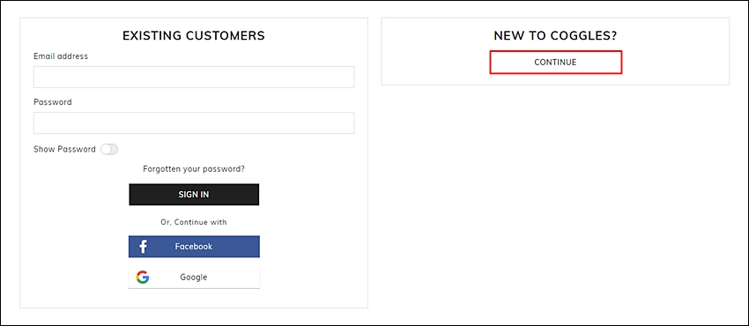Toggle the Show Password switch
Image resolution: width=749 pixels, height=326 pixels.
click(x=109, y=150)
